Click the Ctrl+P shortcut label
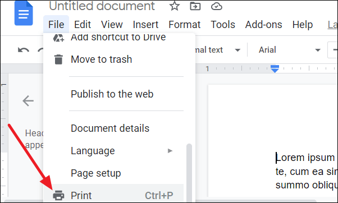Viewport: 338px width, 203px height. coord(159,196)
